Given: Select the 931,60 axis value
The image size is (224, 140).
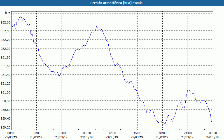Looking at the screenshot, I should point(5,66).
